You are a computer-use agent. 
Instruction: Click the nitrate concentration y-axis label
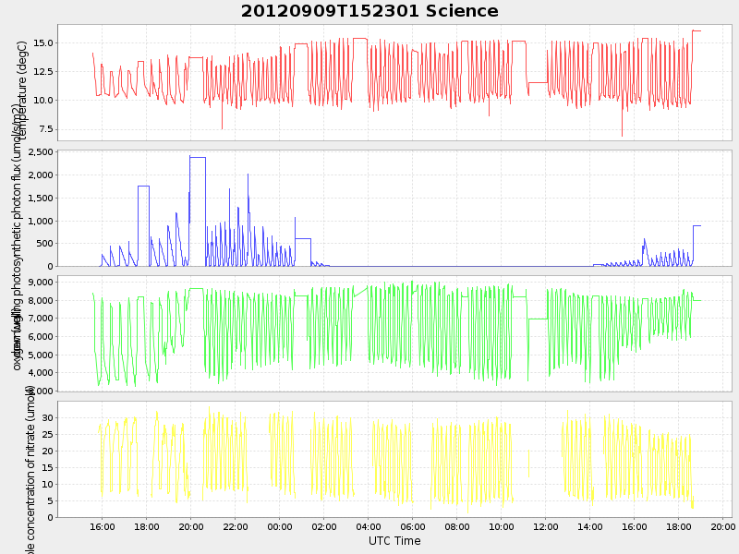pos(30,471)
